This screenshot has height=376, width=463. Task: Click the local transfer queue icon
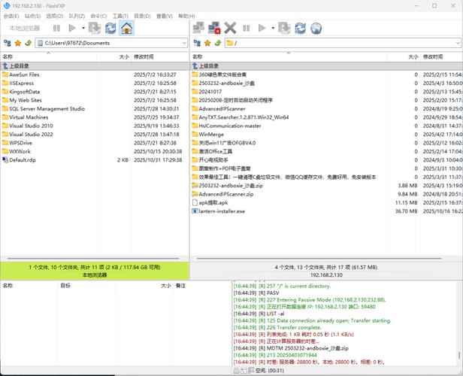[94, 29]
